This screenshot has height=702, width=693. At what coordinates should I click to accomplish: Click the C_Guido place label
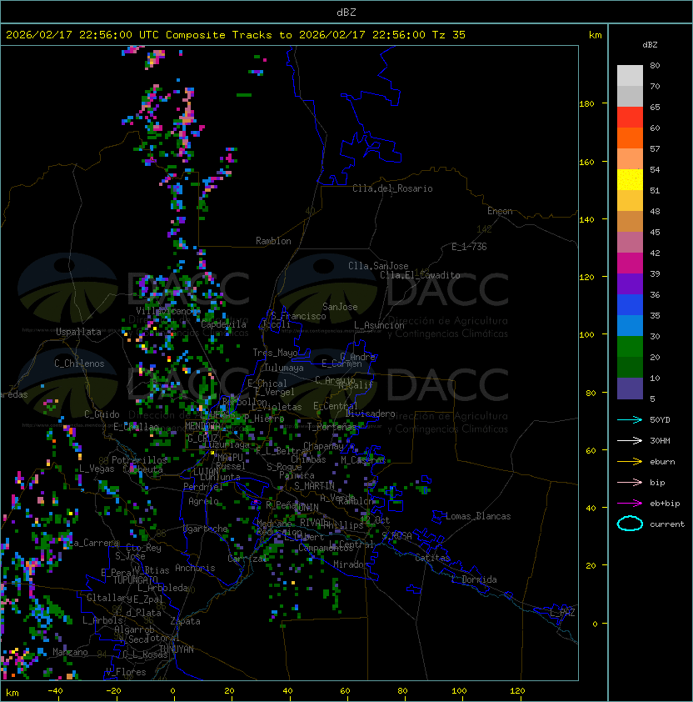coord(102,414)
